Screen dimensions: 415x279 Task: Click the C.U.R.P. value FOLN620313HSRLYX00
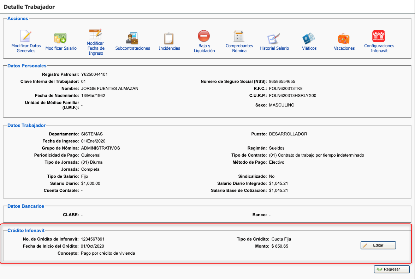tap(292, 96)
